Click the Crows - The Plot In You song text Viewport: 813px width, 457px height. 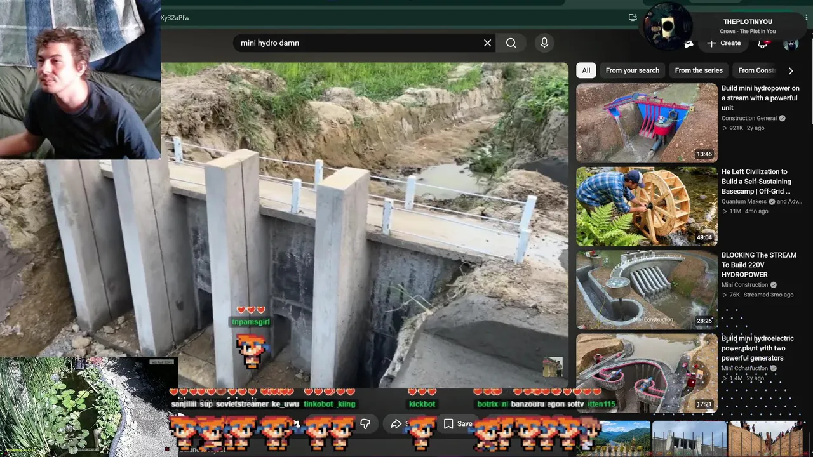pyautogui.click(x=748, y=31)
